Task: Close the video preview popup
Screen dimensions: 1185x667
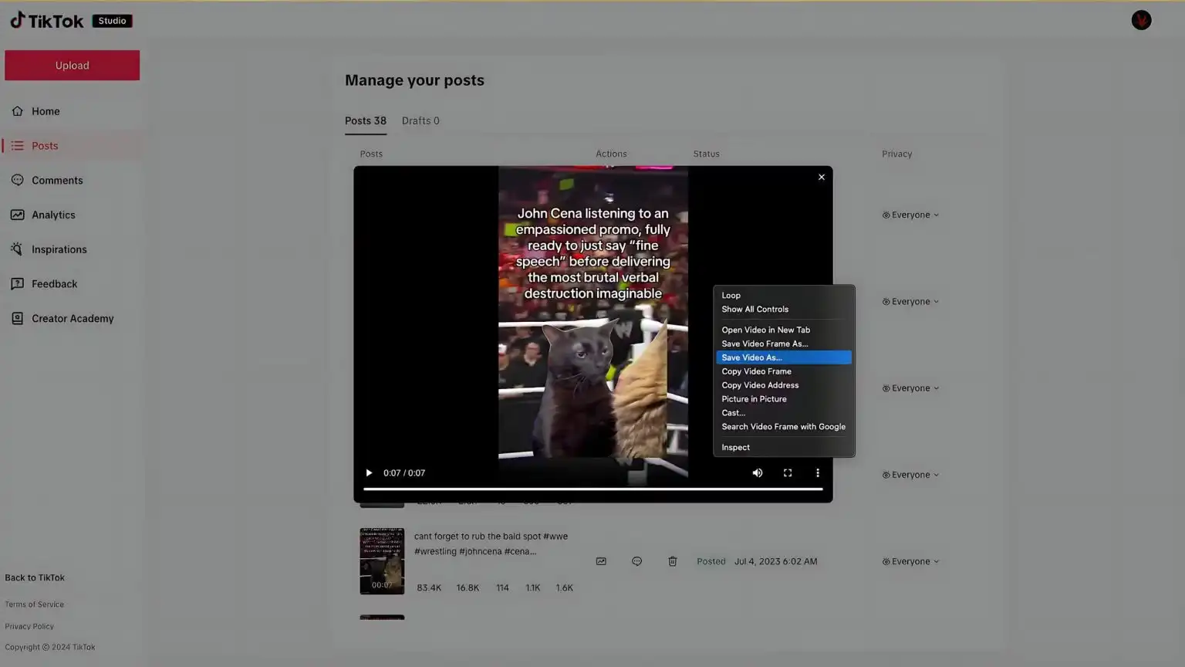Action: pos(821,178)
